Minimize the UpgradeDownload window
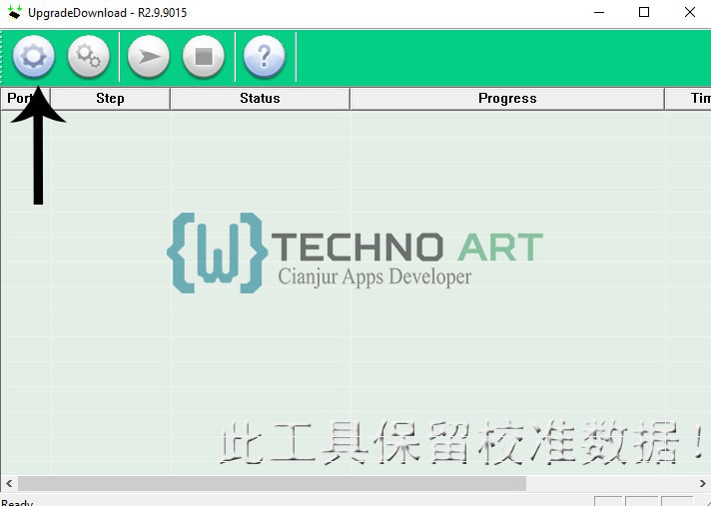This screenshot has height=506, width=711. pos(599,12)
